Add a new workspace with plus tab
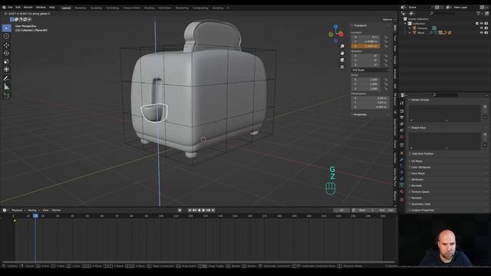The image size is (491, 276). point(228,8)
